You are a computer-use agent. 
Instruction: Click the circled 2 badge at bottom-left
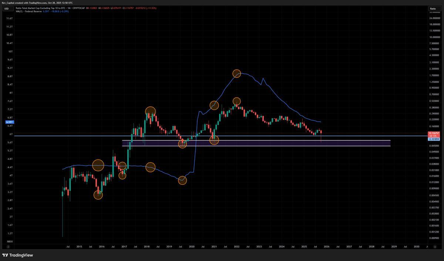coord(8,246)
